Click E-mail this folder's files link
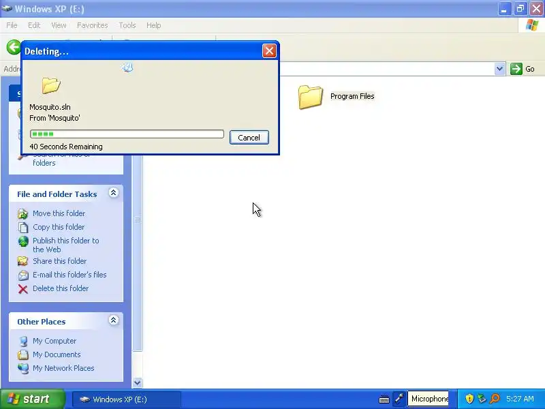This screenshot has height=409, width=545. point(69,275)
